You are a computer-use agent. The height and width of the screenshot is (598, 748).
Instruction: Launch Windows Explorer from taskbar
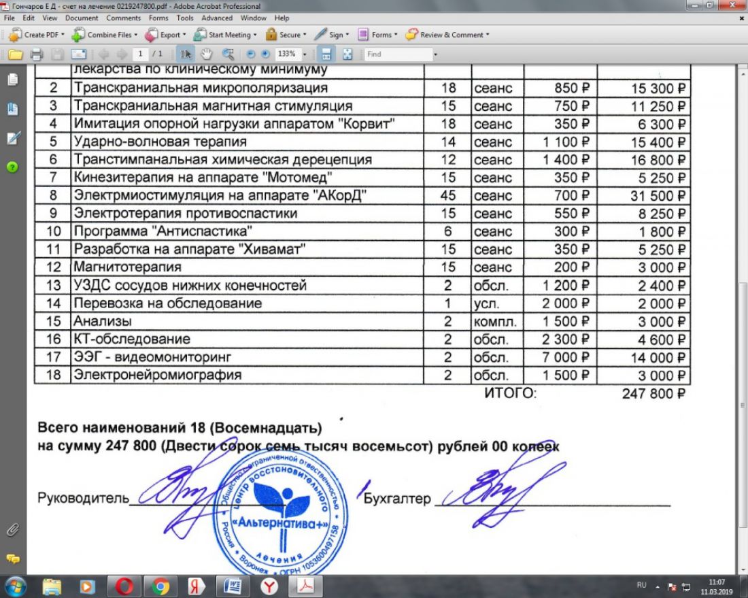tap(52, 586)
